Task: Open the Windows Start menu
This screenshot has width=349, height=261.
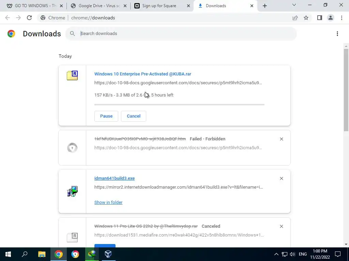Action: pos(8,254)
